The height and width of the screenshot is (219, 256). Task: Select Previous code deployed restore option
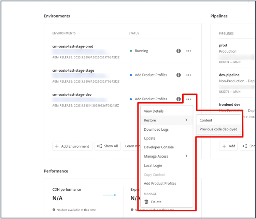pos(218,129)
